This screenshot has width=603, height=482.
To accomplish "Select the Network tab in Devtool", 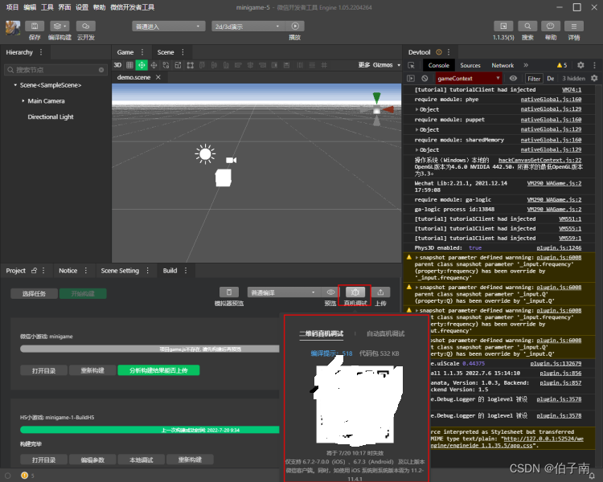I will pos(503,65).
